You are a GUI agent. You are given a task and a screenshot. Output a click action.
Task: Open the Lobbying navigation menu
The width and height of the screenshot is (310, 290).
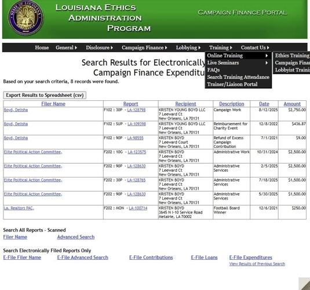coord(188,48)
